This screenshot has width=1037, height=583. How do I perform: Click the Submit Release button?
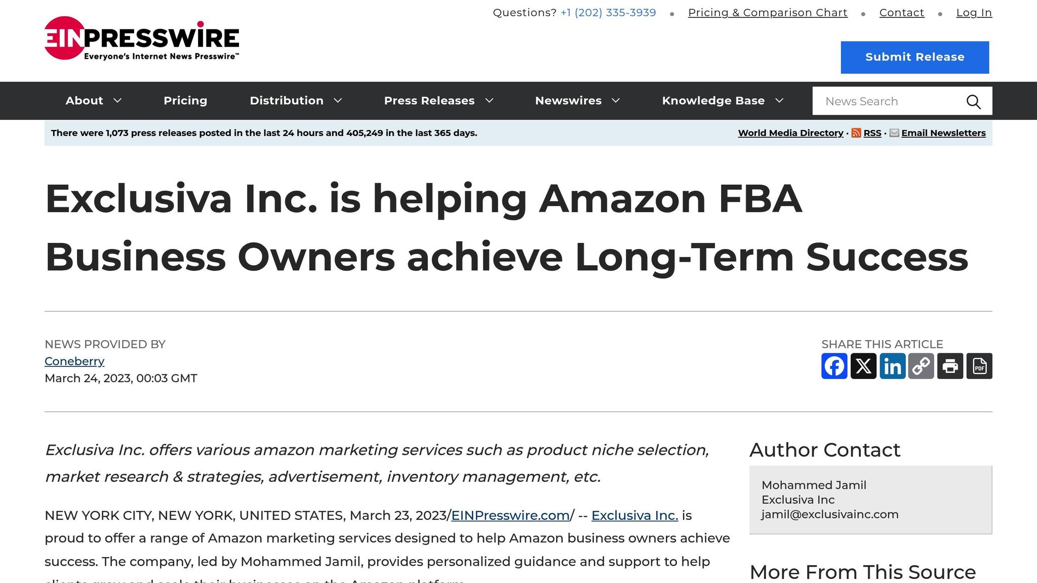coord(914,57)
